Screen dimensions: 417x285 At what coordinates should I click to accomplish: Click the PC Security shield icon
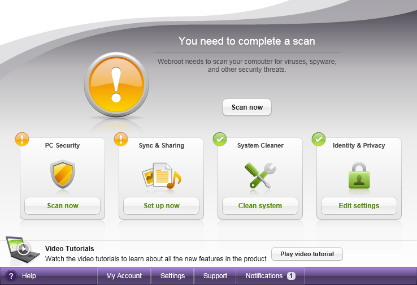click(x=62, y=174)
